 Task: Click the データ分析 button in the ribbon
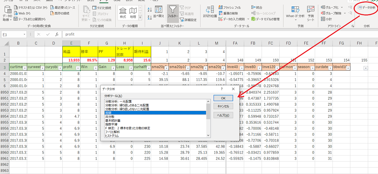(366, 8)
